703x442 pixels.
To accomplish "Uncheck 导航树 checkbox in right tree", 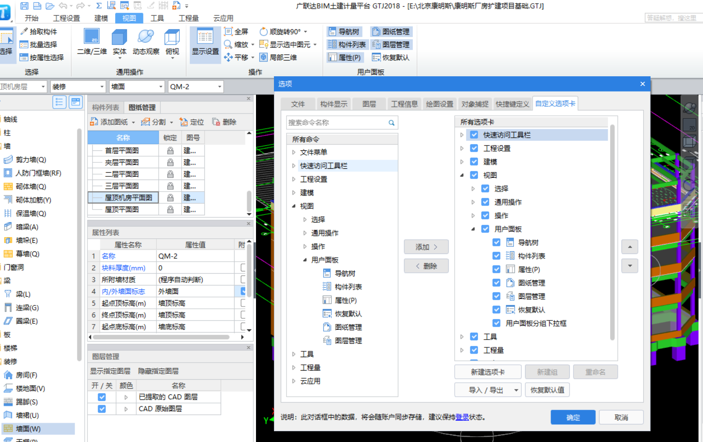I will [496, 242].
